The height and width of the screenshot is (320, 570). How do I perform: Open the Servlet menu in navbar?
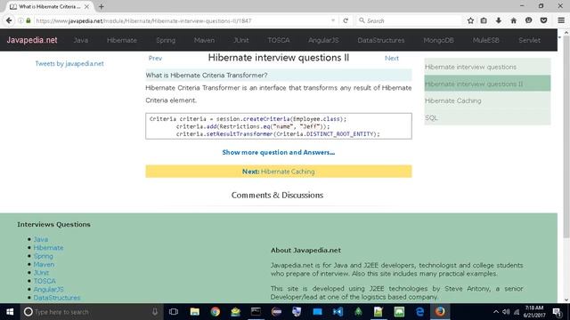pos(529,40)
